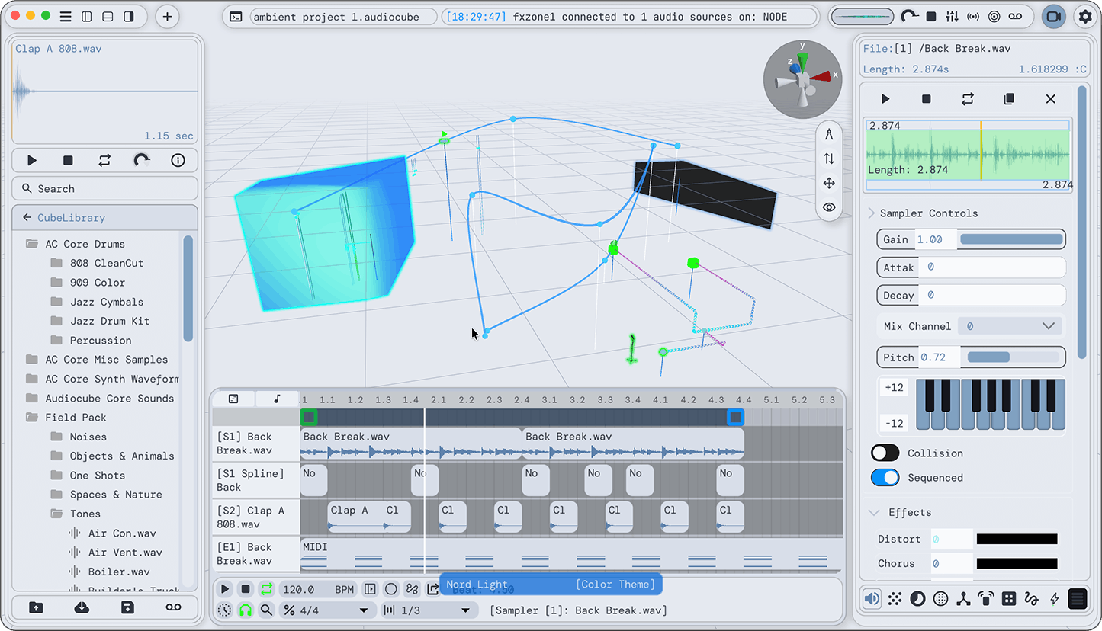Toggle the video camera button
This screenshot has height=631, width=1102.
tap(1054, 16)
